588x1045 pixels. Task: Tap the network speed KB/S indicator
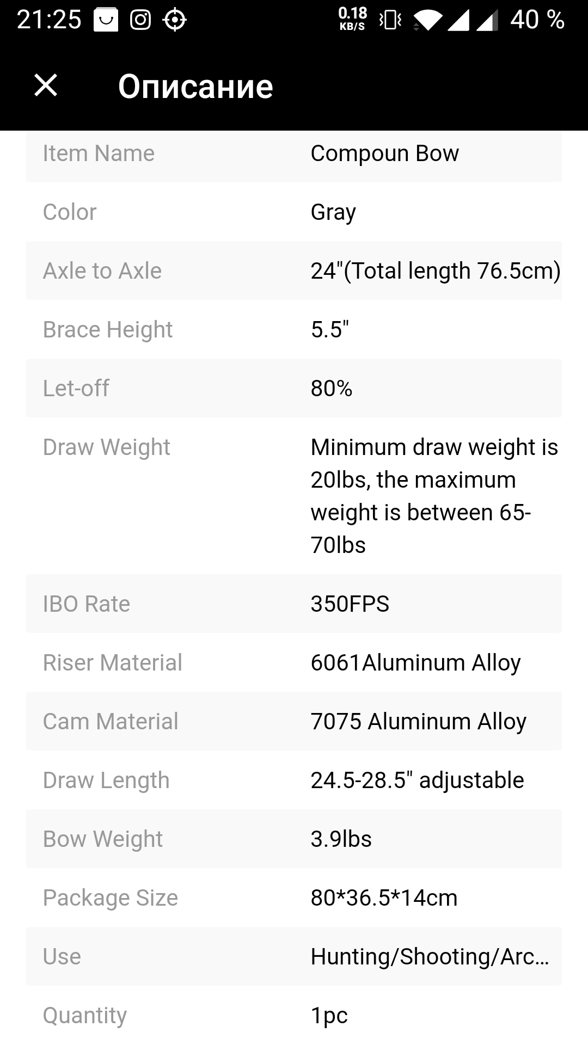352,19
